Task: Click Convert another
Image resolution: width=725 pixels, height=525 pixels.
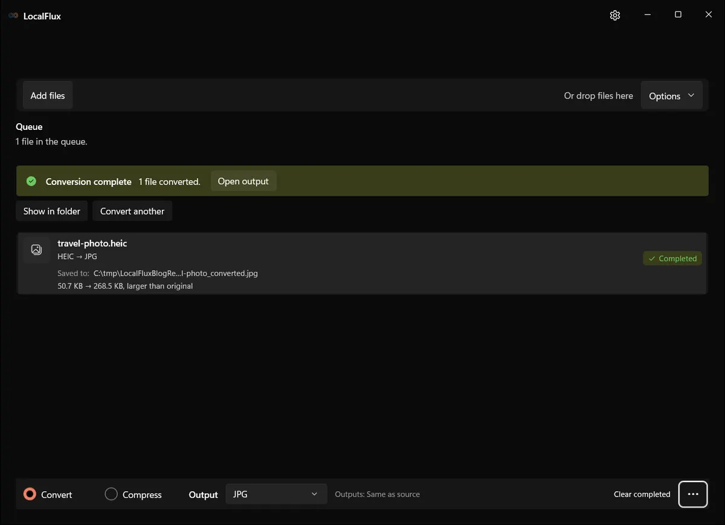Action: tap(132, 211)
